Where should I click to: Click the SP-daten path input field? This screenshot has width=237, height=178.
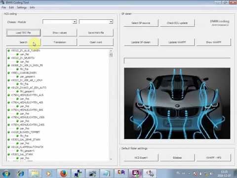click(177, 61)
